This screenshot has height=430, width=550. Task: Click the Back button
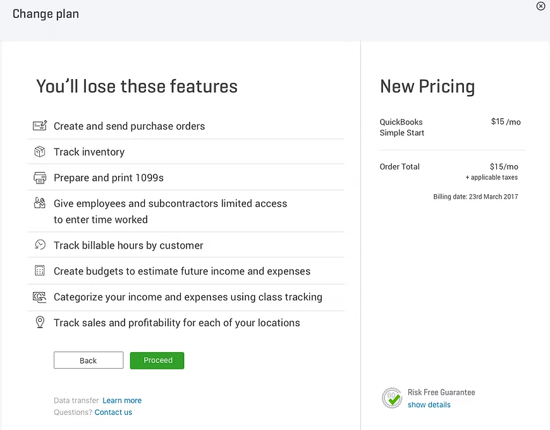coord(89,360)
